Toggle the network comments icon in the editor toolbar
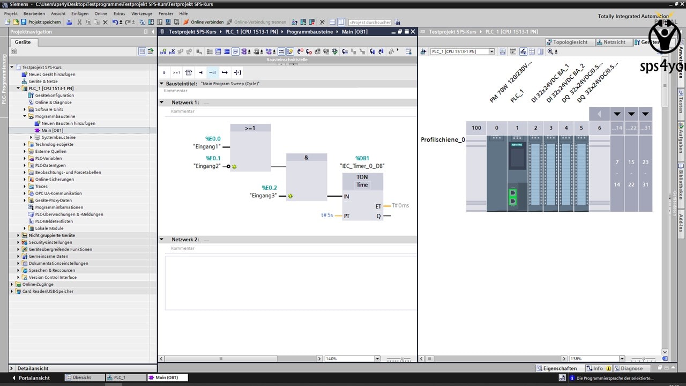 click(235, 51)
